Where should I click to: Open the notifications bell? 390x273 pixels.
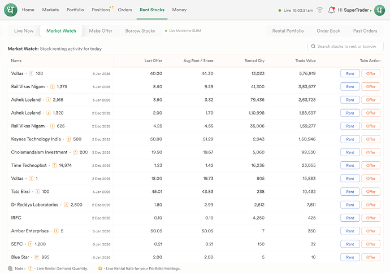point(332,10)
